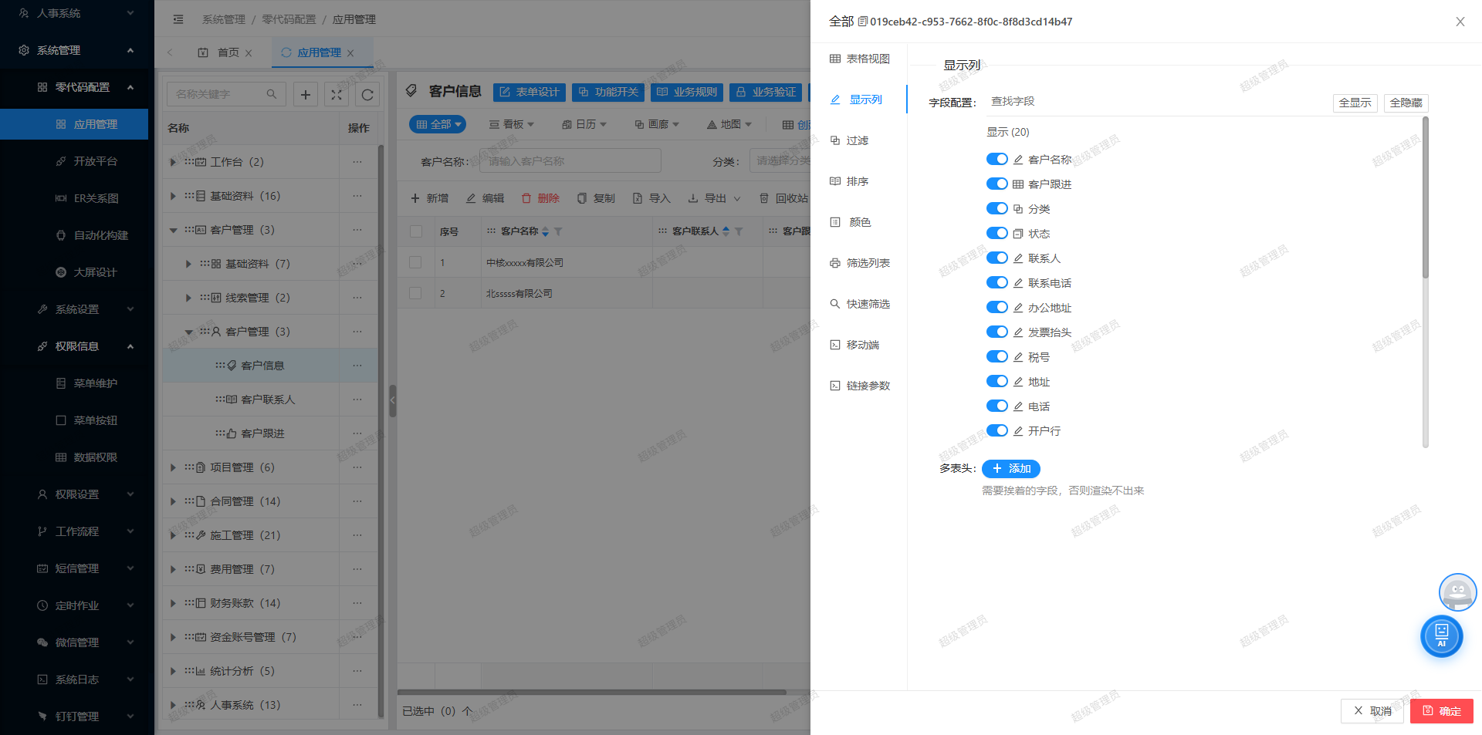Check the row 1 checkbox for 中核xxxxx有限公司
The width and height of the screenshot is (1482, 735).
tap(416, 262)
